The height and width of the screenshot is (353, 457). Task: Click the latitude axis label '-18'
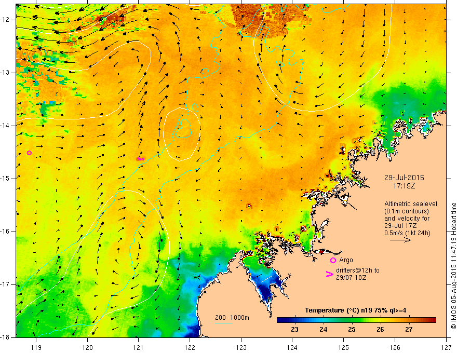coord(5,337)
